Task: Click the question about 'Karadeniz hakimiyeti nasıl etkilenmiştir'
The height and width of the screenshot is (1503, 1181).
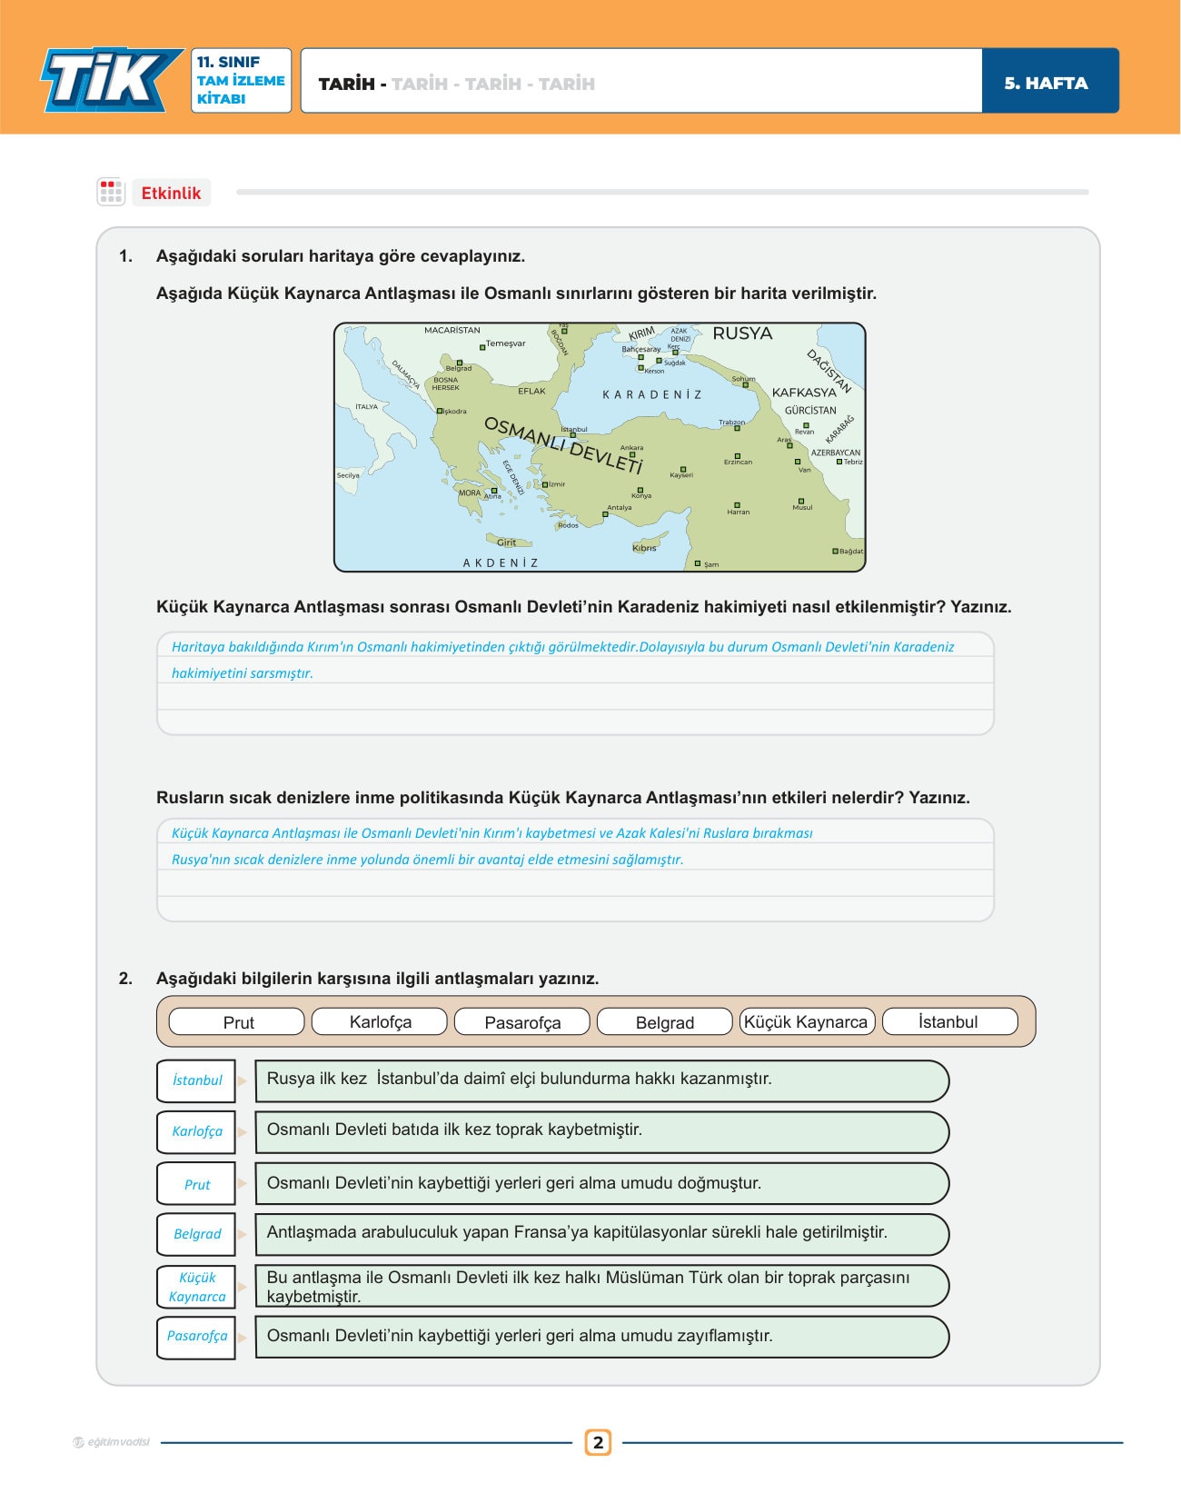Action: point(583,607)
